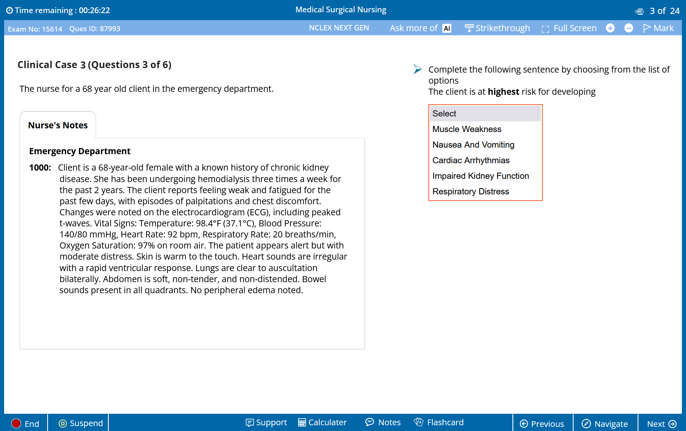
Task: Click the Exam No: 15614 text
Action: pyautogui.click(x=35, y=29)
